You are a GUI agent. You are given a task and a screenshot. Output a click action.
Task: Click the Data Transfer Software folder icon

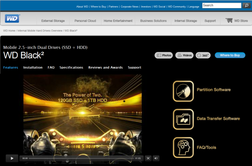pyautogui.click(x=183, y=119)
